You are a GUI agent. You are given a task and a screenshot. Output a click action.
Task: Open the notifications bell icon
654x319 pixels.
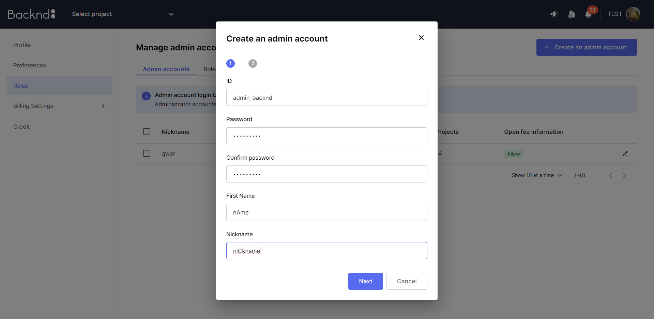[588, 14]
